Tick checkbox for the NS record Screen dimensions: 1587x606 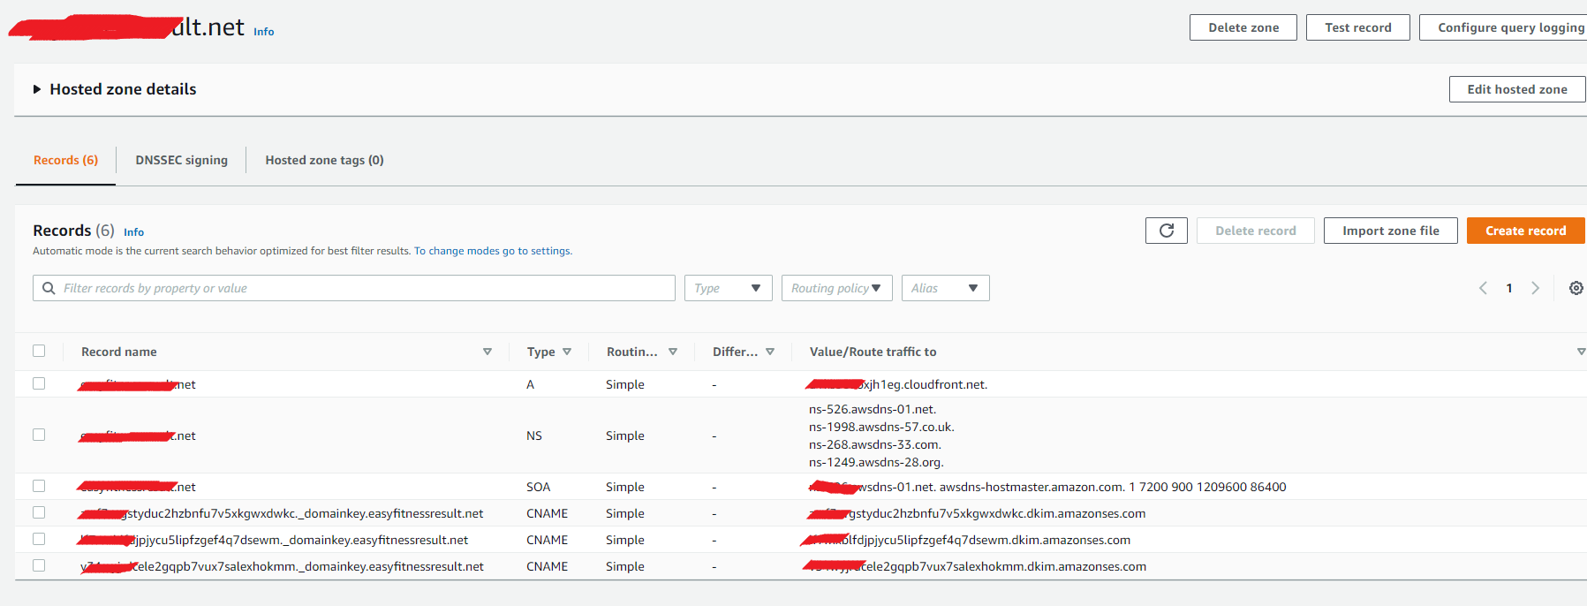tap(39, 435)
